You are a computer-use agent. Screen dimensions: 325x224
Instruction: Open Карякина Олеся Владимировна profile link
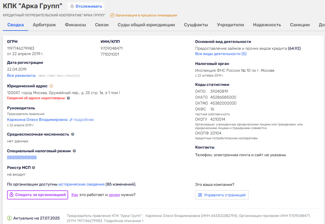pos(37,119)
